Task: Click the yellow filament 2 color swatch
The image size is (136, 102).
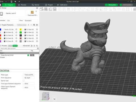Action: pyautogui.click(x=21, y=29)
